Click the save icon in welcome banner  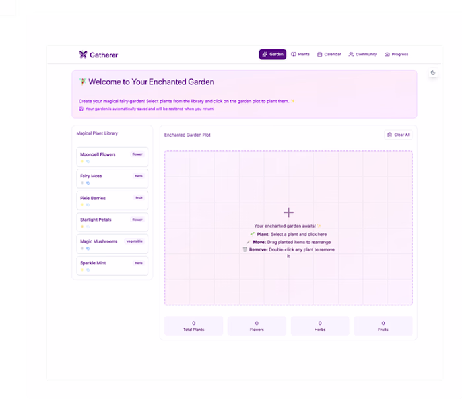pyautogui.click(x=81, y=109)
